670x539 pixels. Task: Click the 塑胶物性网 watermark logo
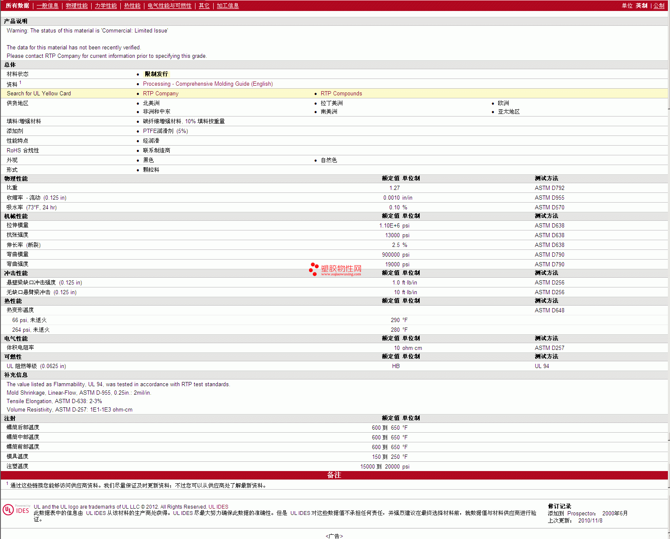335,269
